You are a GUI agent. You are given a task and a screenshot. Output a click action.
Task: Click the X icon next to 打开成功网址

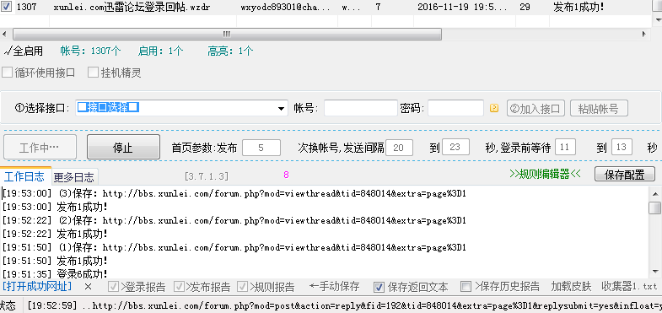[x=88, y=287]
